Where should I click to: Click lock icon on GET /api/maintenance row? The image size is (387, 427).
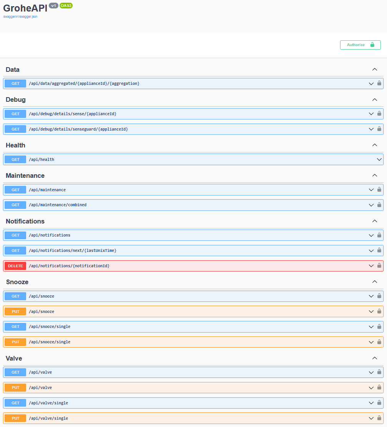pos(379,189)
